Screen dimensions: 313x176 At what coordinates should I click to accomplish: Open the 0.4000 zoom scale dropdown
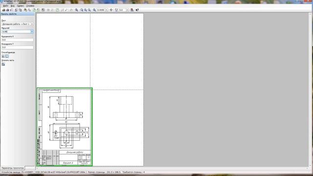106,10
